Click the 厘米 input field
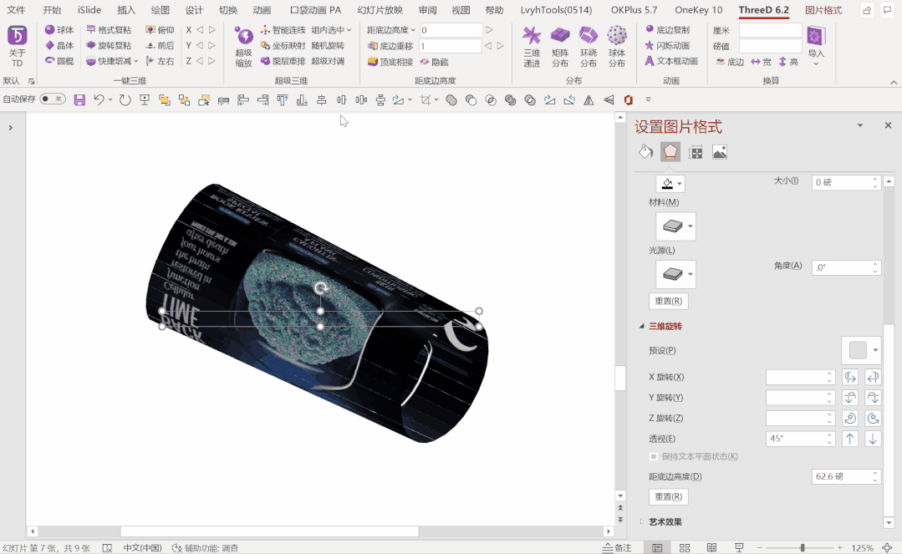902x554 pixels. pos(770,30)
